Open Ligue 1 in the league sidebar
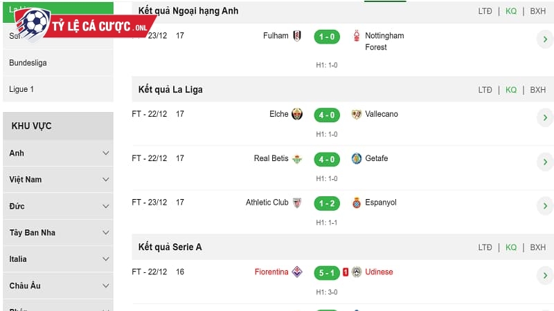 click(21, 89)
